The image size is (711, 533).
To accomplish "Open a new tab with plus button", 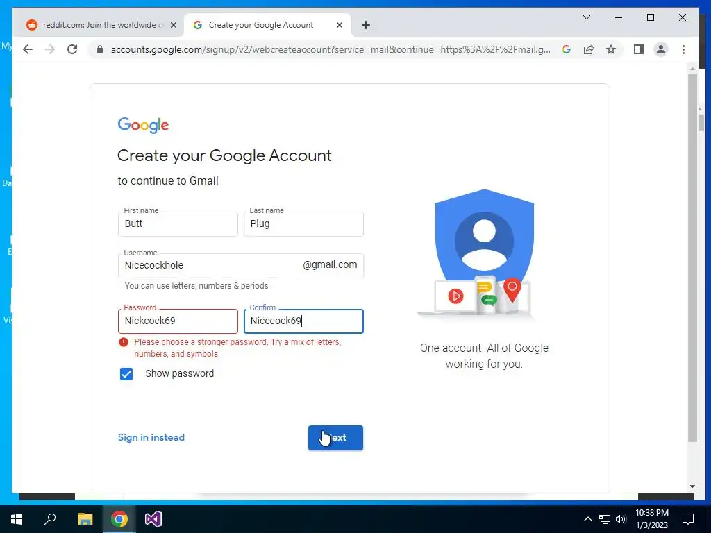I will (366, 26).
